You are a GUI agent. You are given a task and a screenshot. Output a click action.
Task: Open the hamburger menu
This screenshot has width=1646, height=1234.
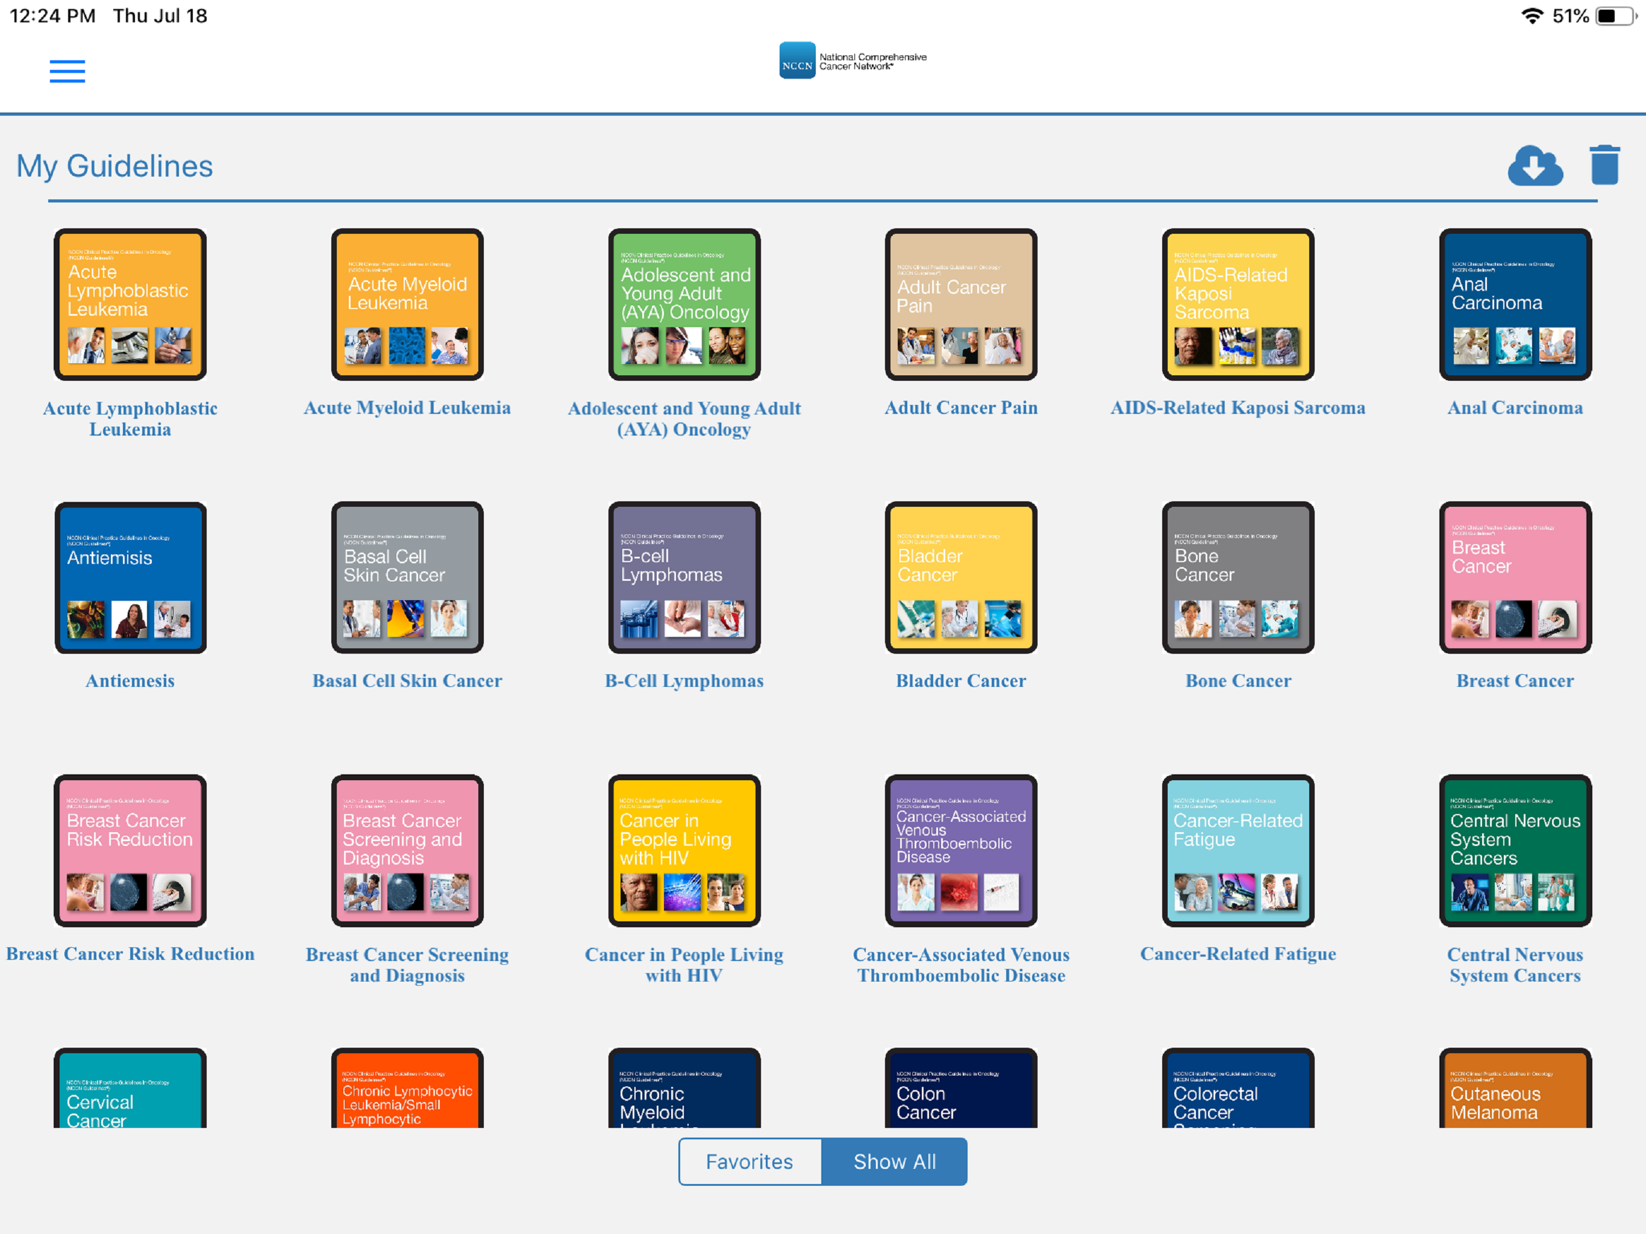pyautogui.click(x=67, y=70)
